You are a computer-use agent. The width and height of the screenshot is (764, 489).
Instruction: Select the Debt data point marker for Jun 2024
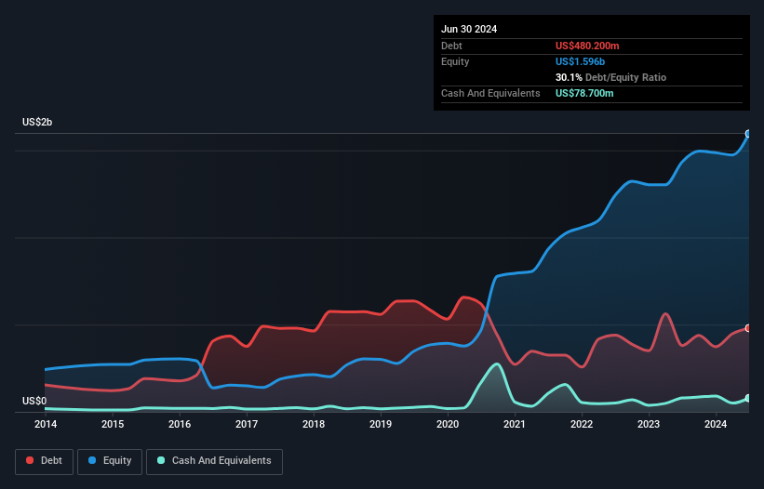click(748, 328)
